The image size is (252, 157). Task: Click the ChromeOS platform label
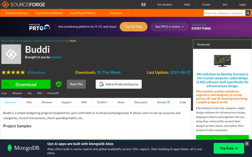53,93
